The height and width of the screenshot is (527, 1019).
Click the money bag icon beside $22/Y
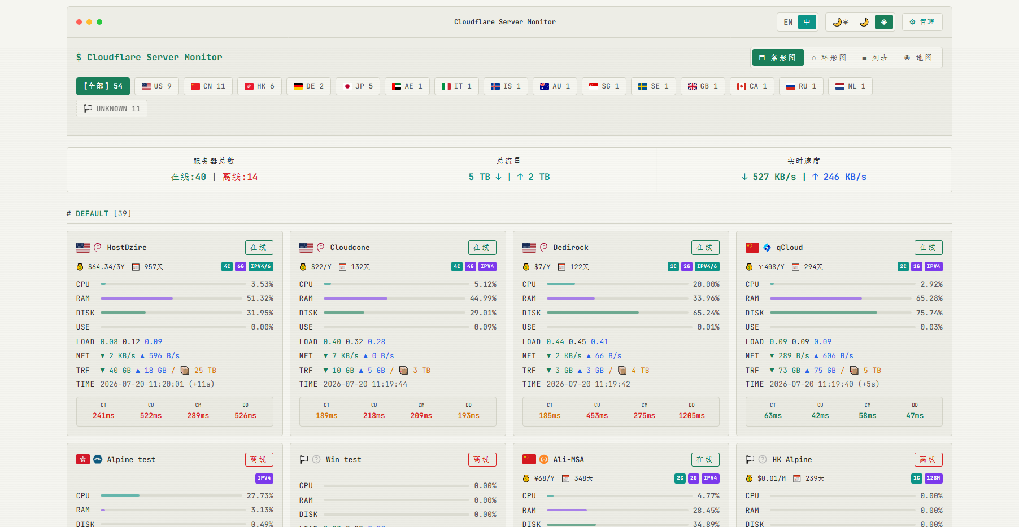coord(303,267)
